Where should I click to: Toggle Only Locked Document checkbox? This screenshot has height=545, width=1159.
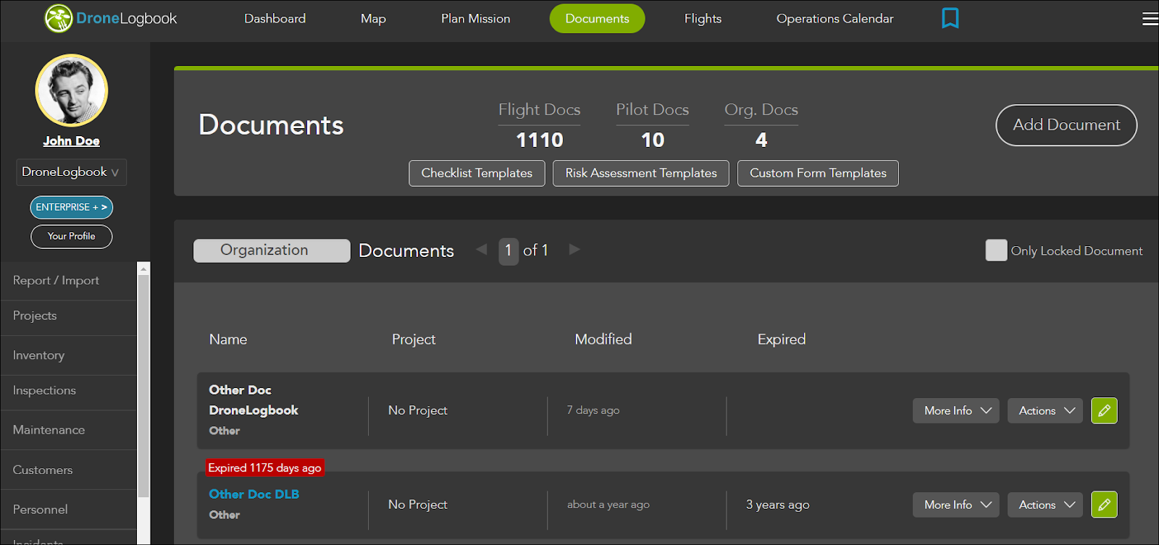[996, 250]
